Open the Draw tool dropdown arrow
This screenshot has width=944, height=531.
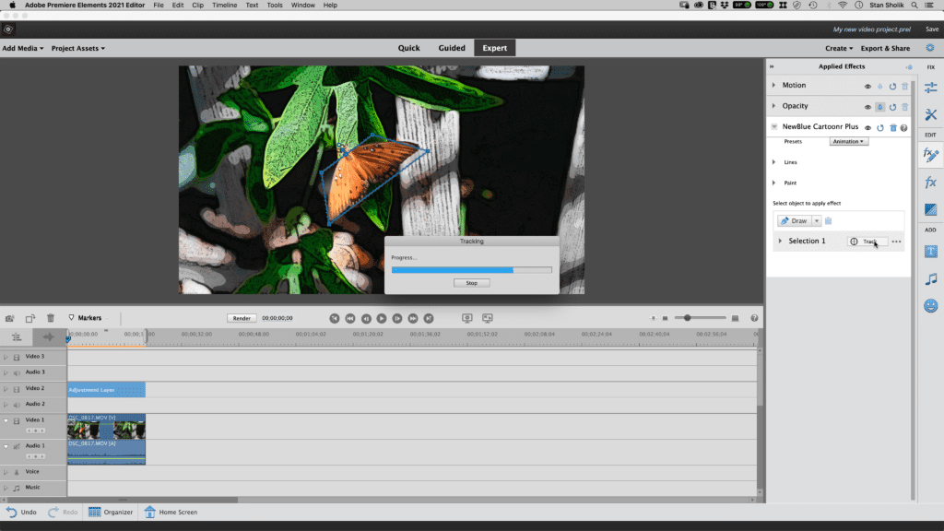(x=817, y=221)
